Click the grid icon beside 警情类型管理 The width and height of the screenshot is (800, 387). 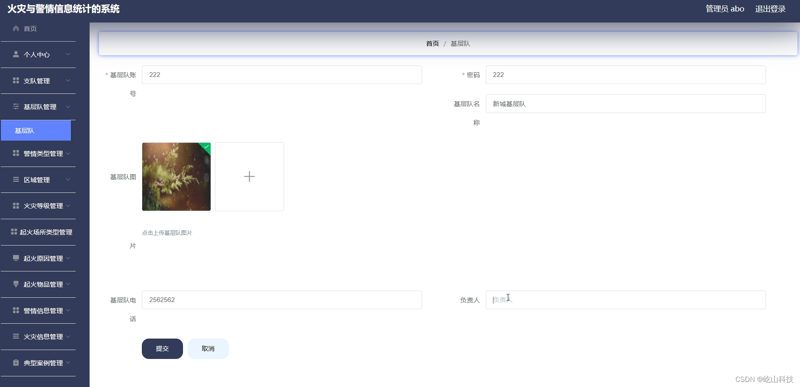tap(16, 153)
